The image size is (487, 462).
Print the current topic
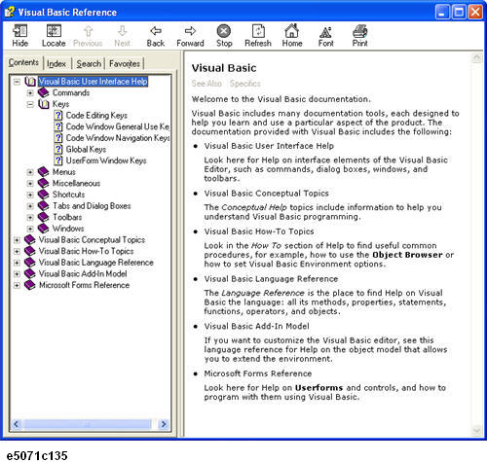click(359, 35)
